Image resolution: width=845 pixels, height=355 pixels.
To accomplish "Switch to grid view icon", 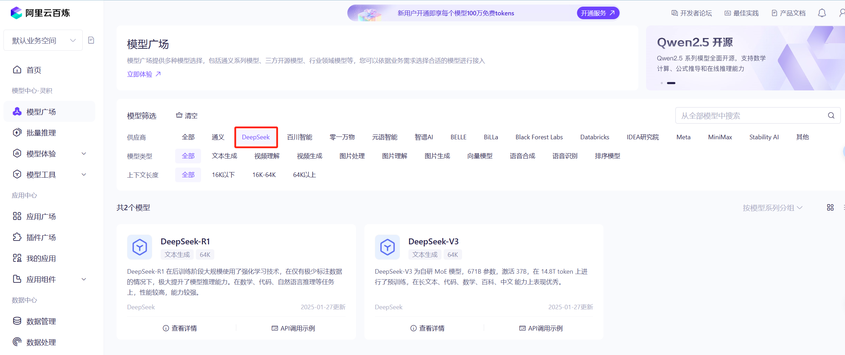I will point(830,207).
